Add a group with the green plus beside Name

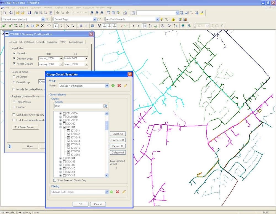pyautogui.click(x=113, y=86)
